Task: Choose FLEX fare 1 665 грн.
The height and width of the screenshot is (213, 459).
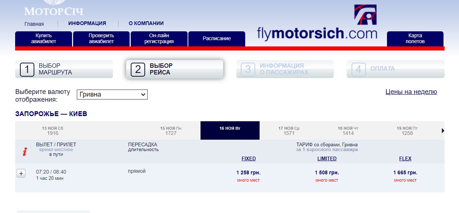Action: point(405,172)
